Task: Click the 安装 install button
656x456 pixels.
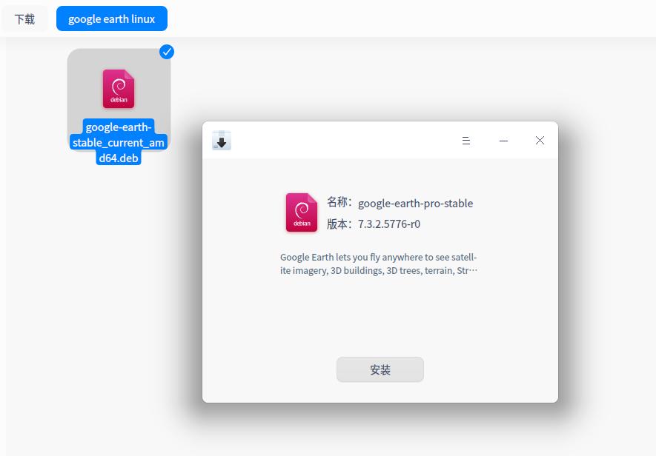Action: coord(380,369)
